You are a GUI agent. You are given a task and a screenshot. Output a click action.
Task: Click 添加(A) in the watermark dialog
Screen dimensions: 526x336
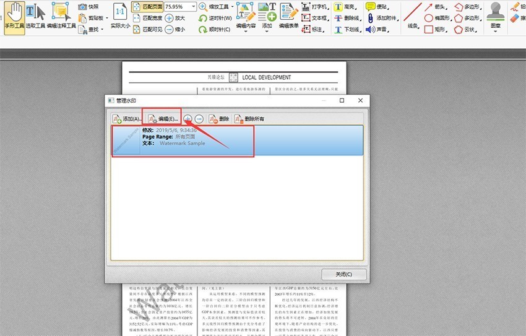(127, 119)
